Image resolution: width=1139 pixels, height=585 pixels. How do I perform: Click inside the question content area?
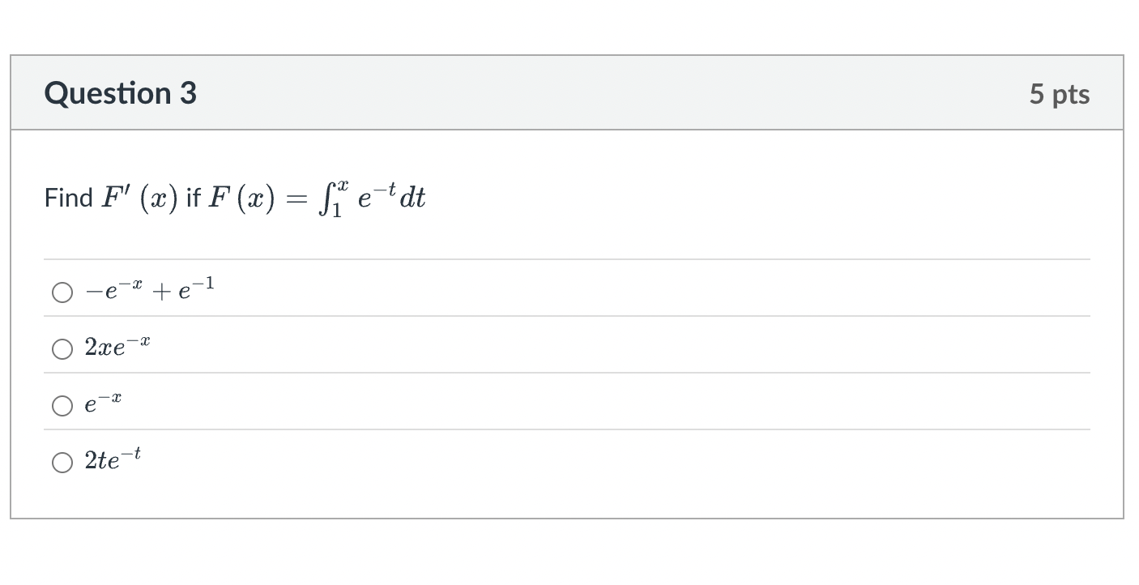click(567, 235)
